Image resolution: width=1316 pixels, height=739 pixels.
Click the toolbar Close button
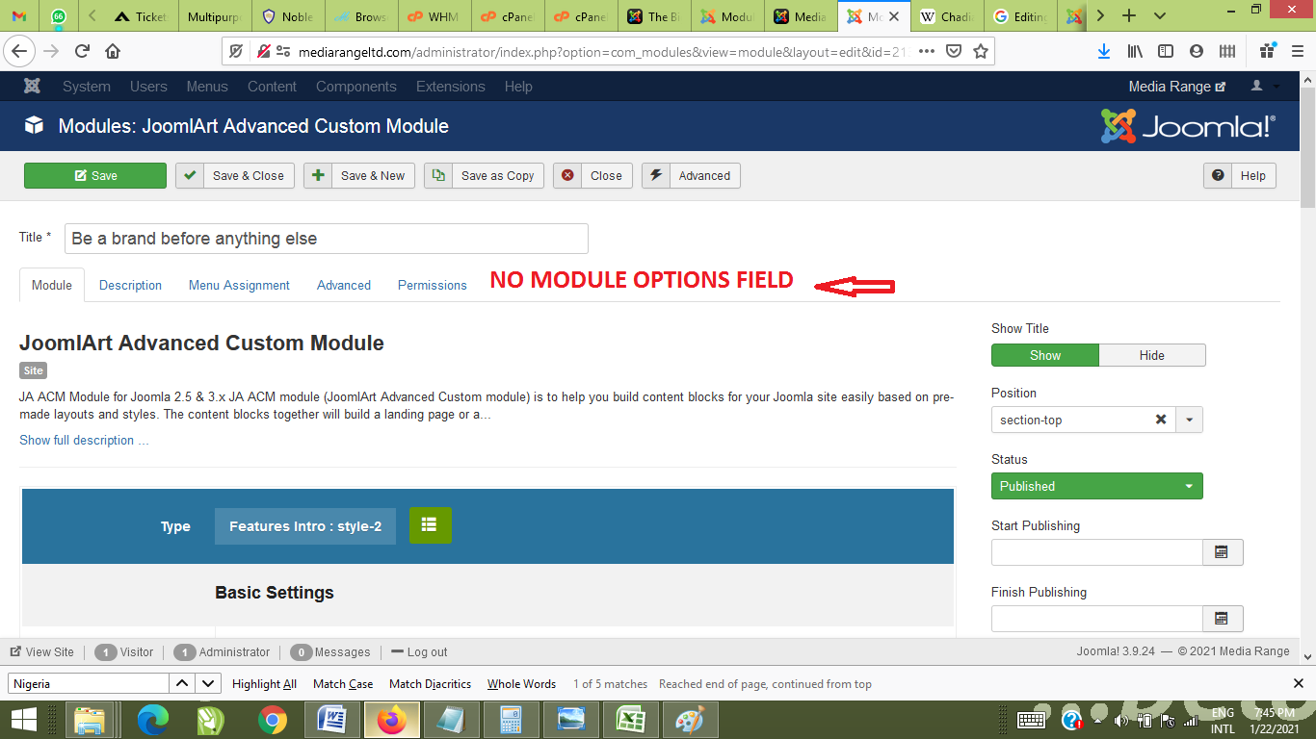592,175
